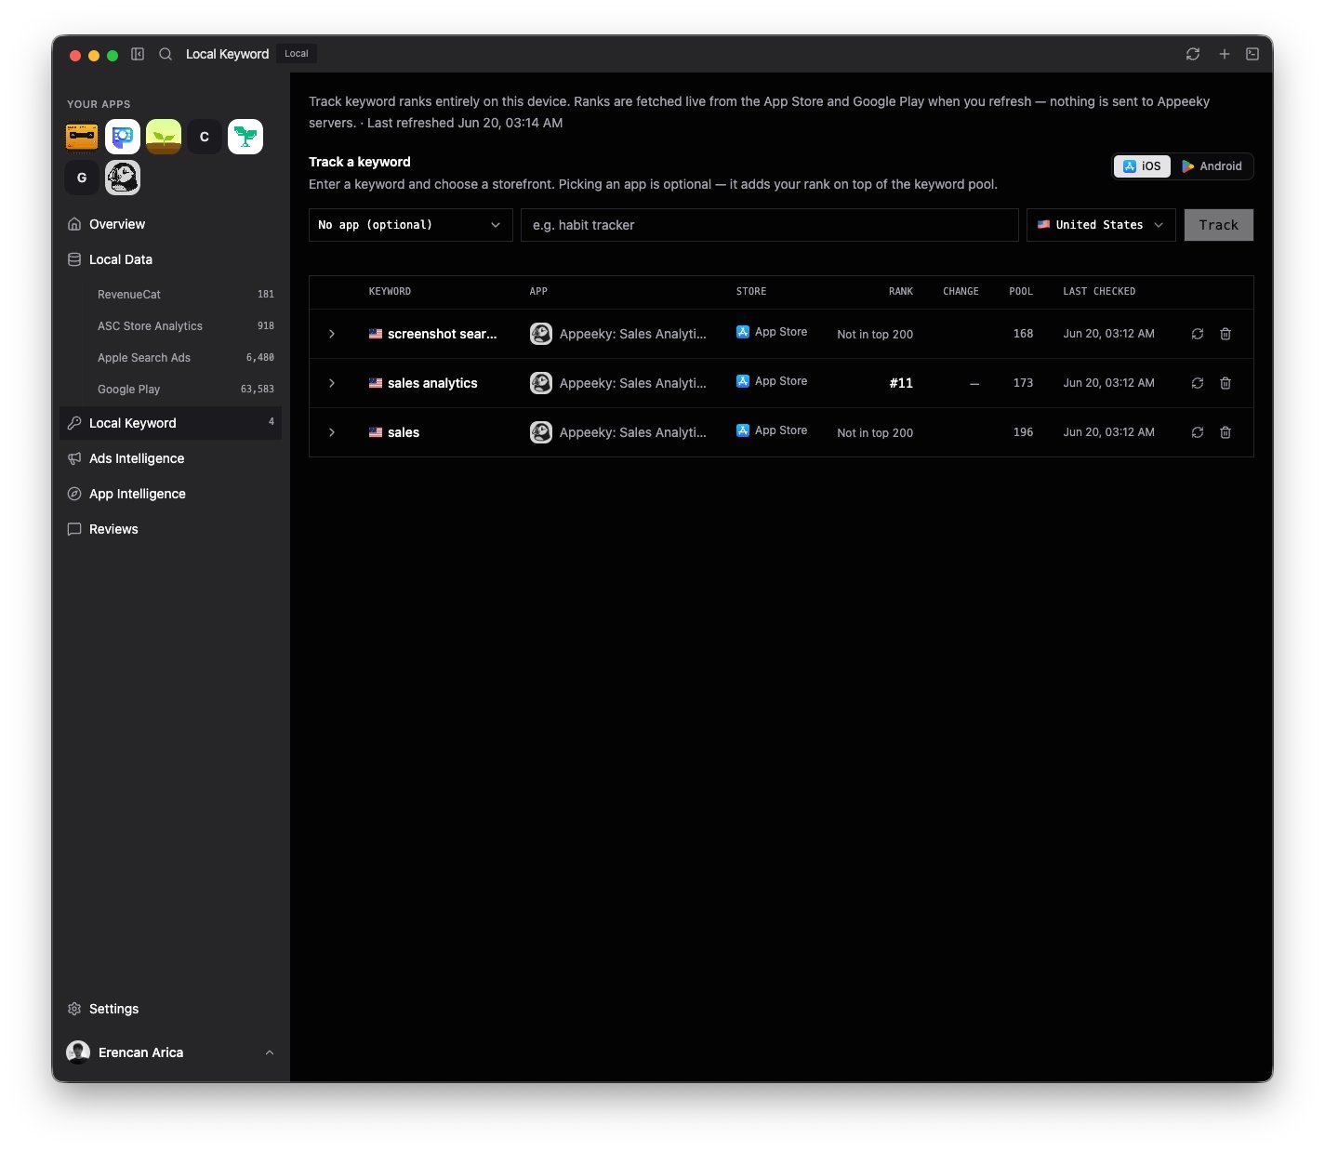Focus the 'e.g. habit tracker' keyword field
Viewport: 1325px width, 1151px height.
coord(770,225)
